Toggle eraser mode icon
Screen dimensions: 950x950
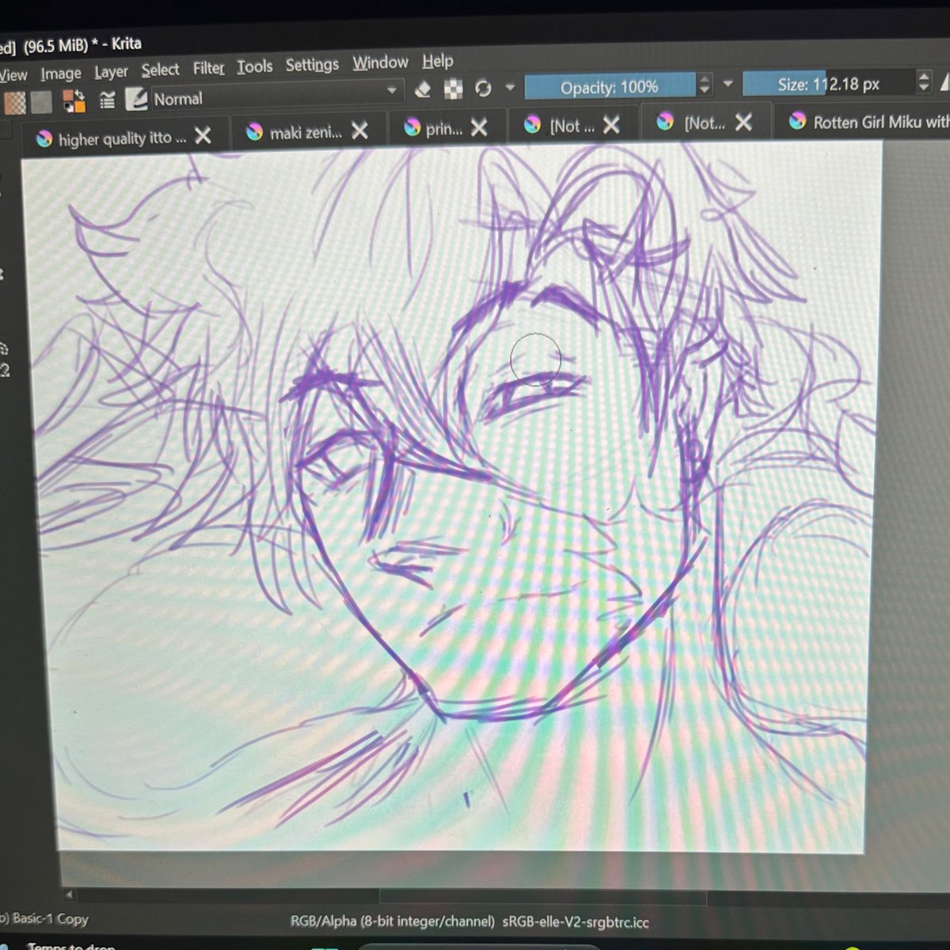coord(423,89)
